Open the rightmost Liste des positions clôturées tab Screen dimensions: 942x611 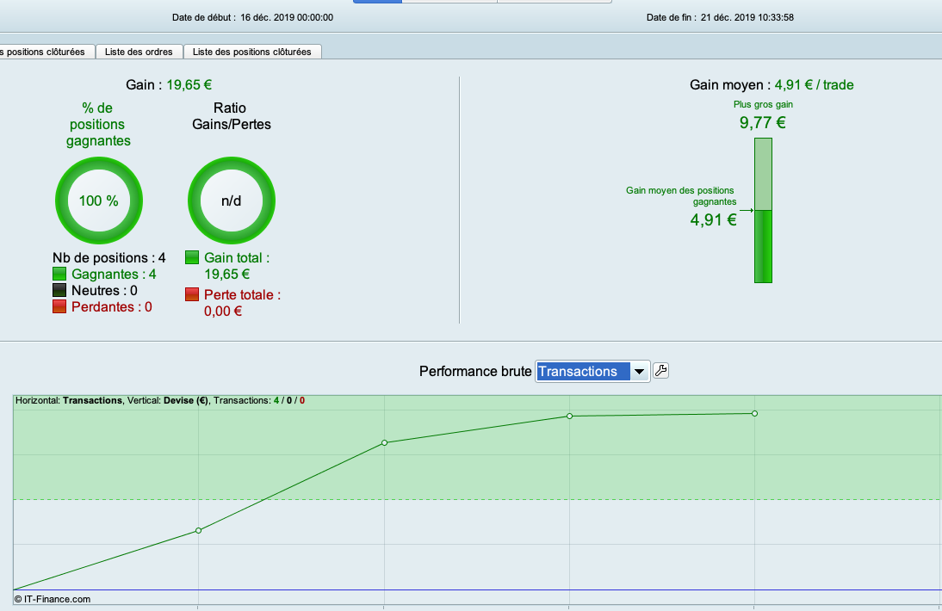coord(252,52)
